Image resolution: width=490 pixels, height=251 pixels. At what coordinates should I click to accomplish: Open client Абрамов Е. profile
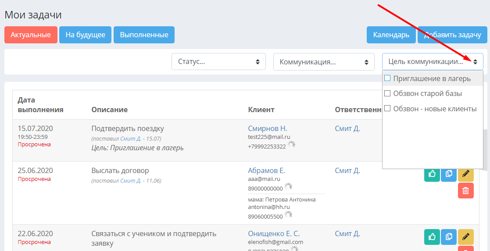click(267, 170)
